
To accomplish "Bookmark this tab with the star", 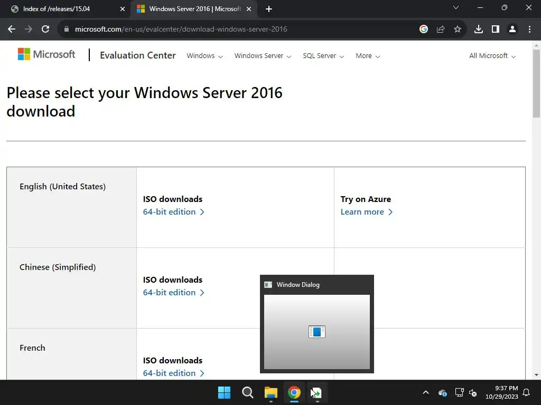I will 458,30.
